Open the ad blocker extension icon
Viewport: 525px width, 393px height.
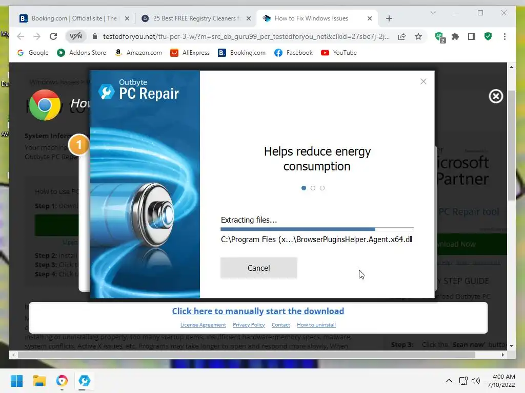point(439,37)
